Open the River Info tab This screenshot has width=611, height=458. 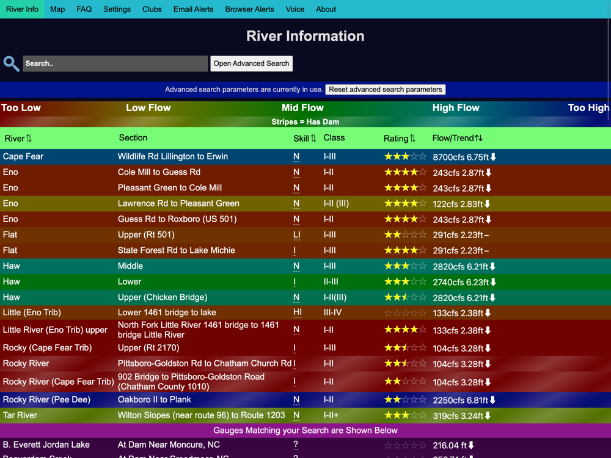pos(22,9)
